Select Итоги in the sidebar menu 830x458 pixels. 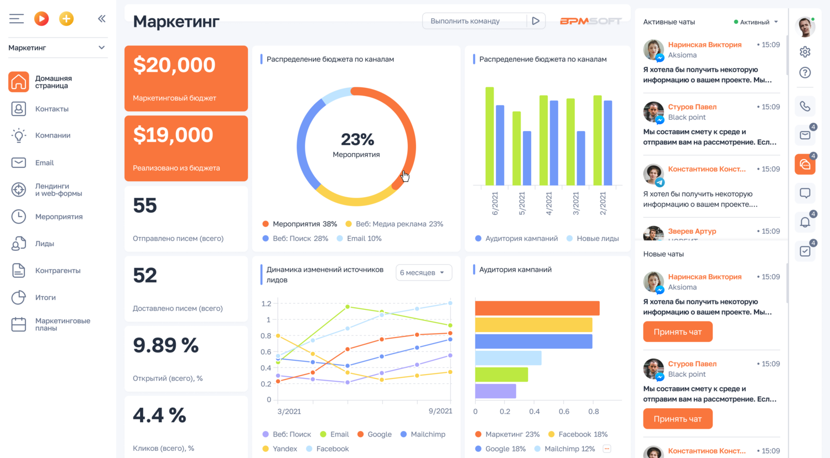[18, 297]
